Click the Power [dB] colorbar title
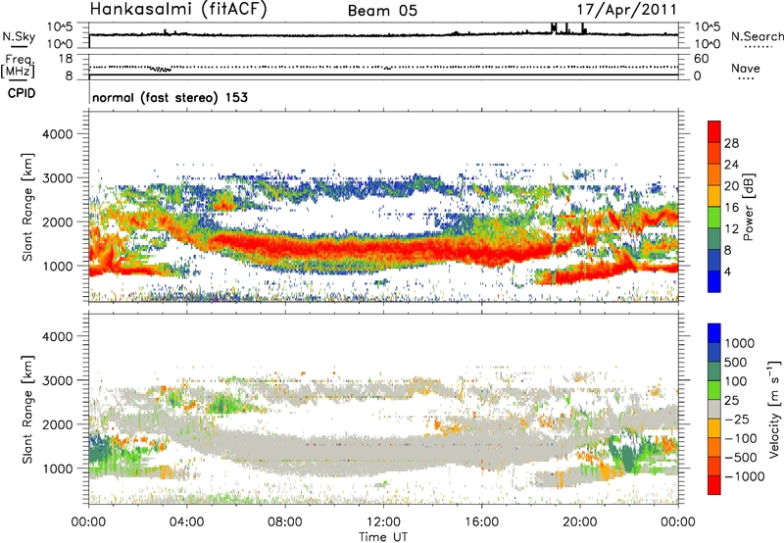 748,207
